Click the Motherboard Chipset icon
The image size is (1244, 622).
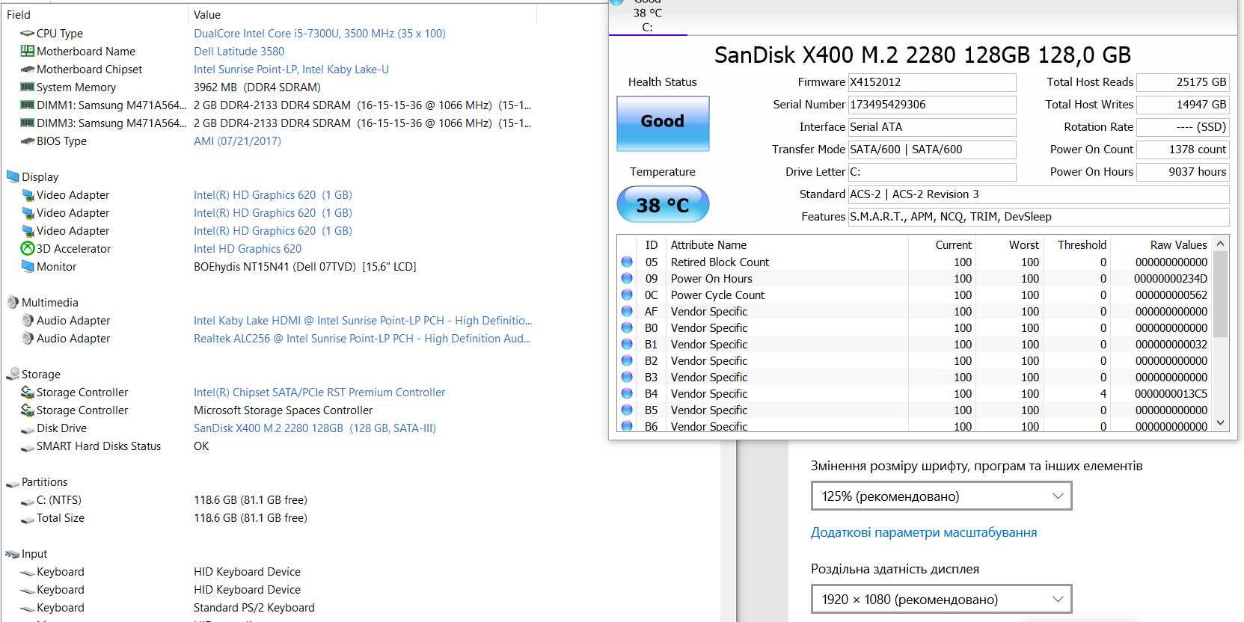[28, 70]
